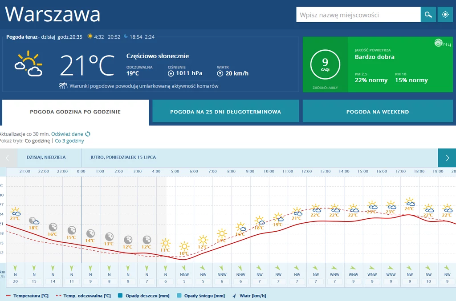Screen dimensions: 456x301
Task: Click the Odczuwalna 19°C value
Action: (x=133, y=73)
